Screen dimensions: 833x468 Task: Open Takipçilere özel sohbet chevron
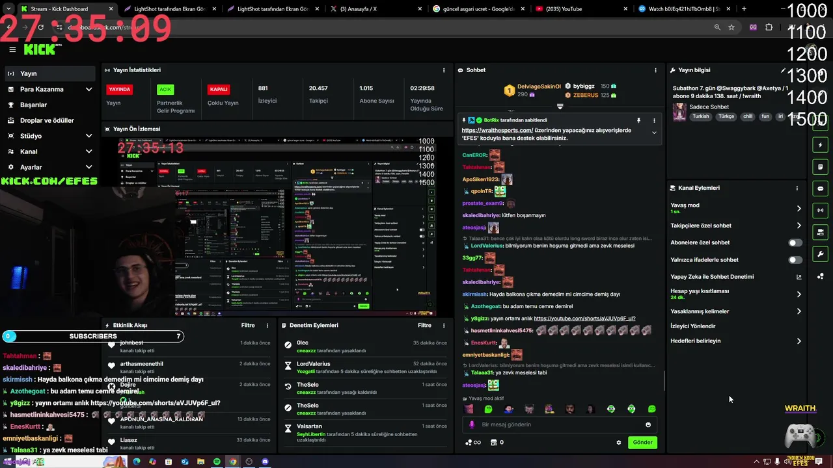point(799,226)
